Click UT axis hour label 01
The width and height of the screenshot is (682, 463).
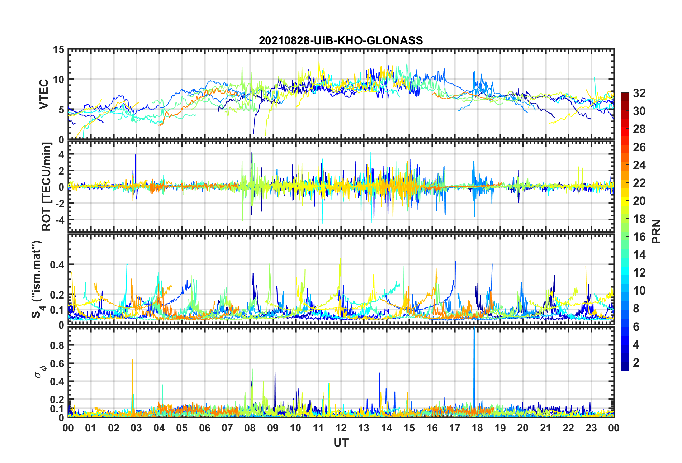91,428
